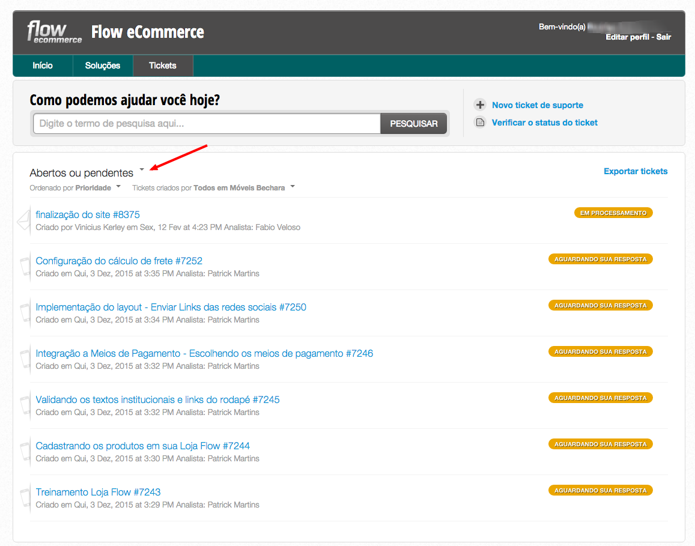Click the ticket icon beside ticket #7245
This screenshot has height=546, width=695.
[x=25, y=405]
